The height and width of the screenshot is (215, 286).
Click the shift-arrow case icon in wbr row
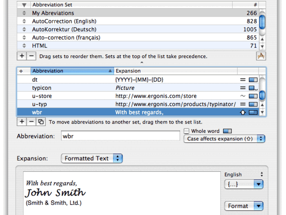[243, 112]
